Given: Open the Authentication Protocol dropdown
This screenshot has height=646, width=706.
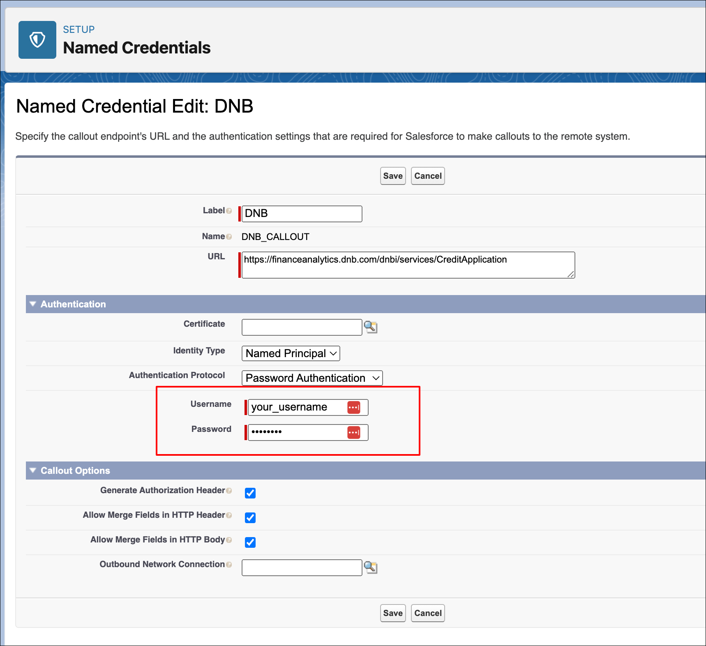Looking at the screenshot, I should click(x=312, y=378).
